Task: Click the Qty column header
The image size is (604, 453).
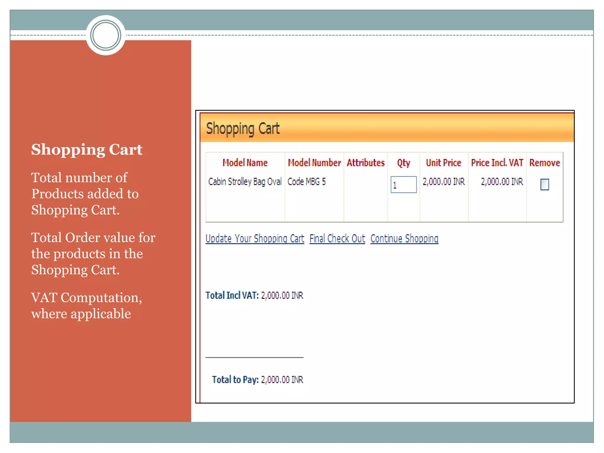Action: 403,163
